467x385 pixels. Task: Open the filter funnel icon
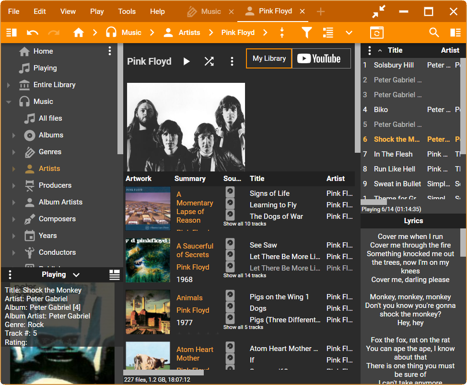pos(307,33)
